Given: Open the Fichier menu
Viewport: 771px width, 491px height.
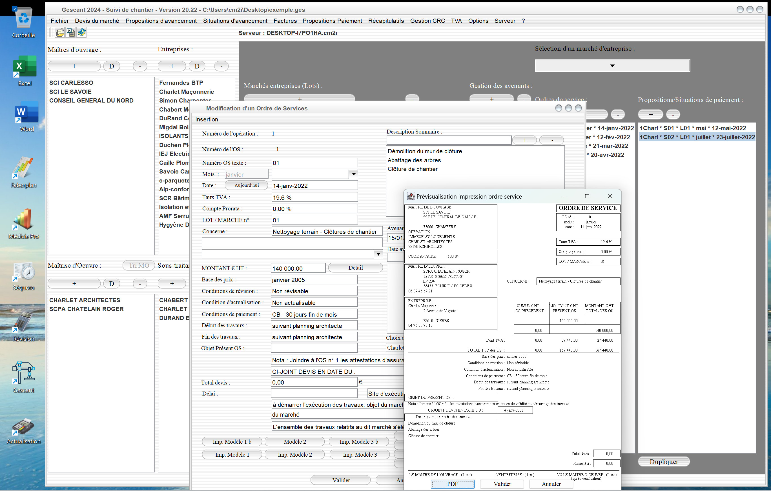Looking at the screenshot, I should [59, 21].
